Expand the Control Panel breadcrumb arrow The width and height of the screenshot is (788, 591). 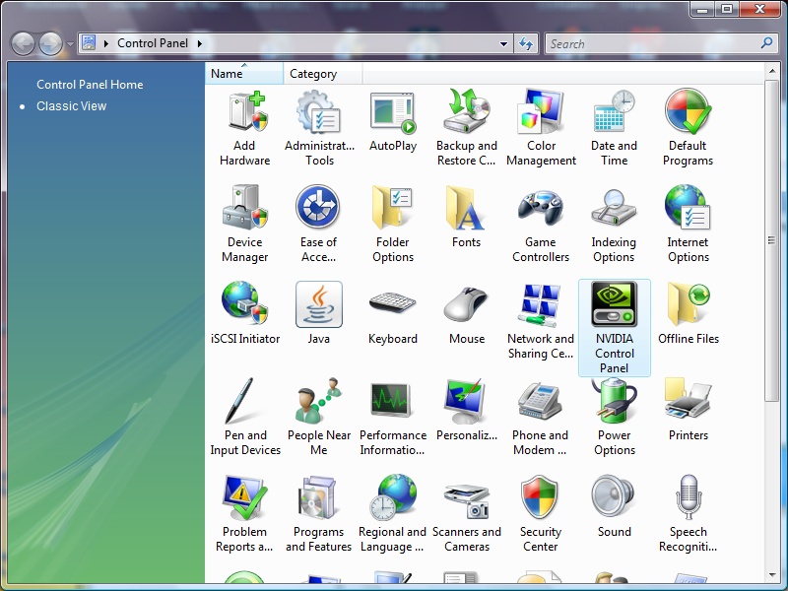(200, 44)
